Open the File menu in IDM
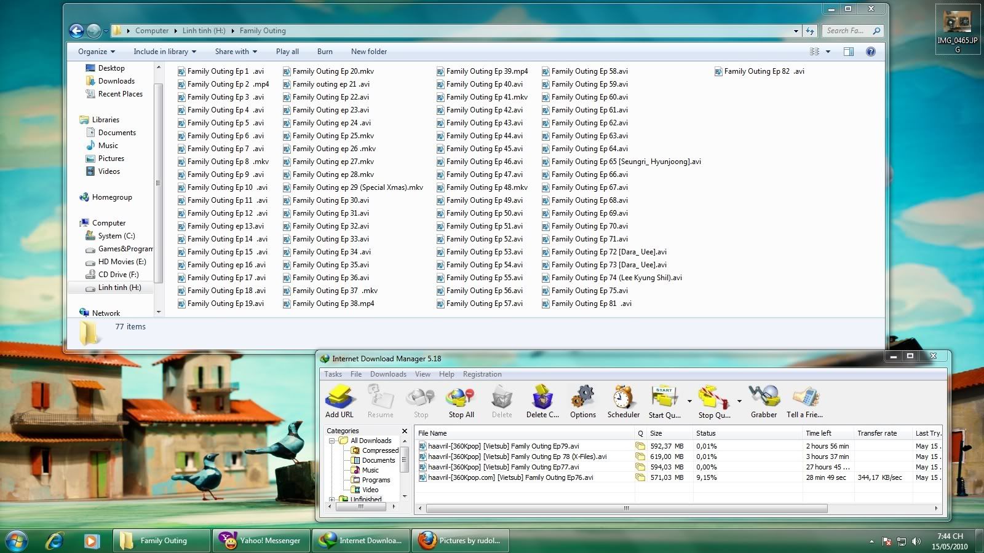This screenshot has height=553, width=984. (356, 374)
